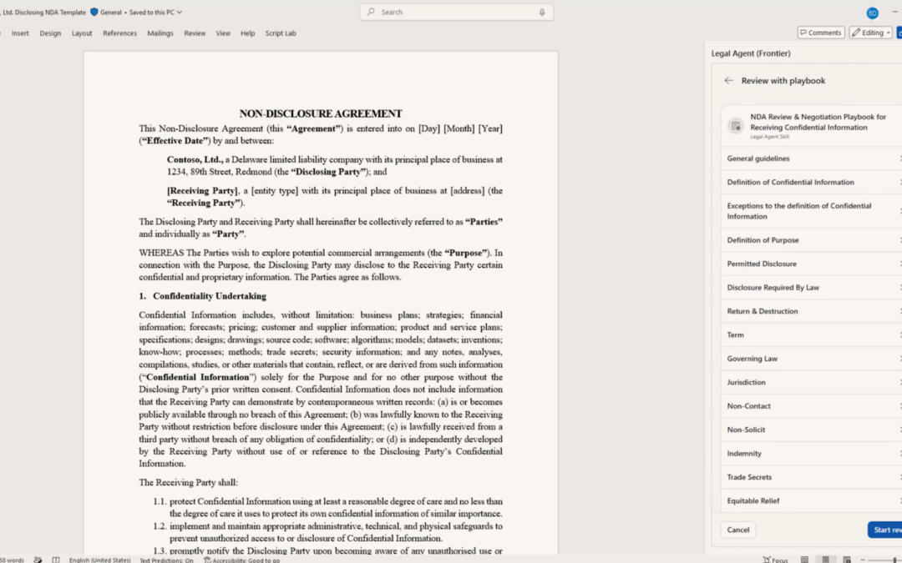Expand Exceptions to the definition of Confidential Information
Image resolution: width=902 pixels, height=563 pixels.
pos(811,211)
